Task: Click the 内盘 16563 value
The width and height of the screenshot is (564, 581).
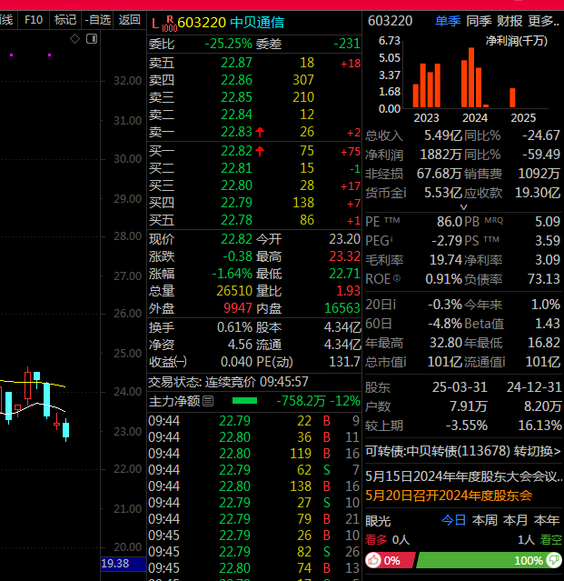Action: [342, 308]
